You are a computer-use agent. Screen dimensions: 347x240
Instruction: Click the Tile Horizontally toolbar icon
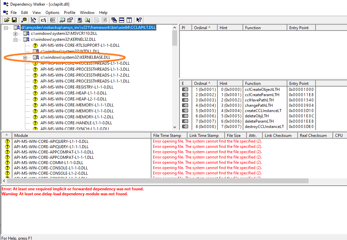[121, 20]
